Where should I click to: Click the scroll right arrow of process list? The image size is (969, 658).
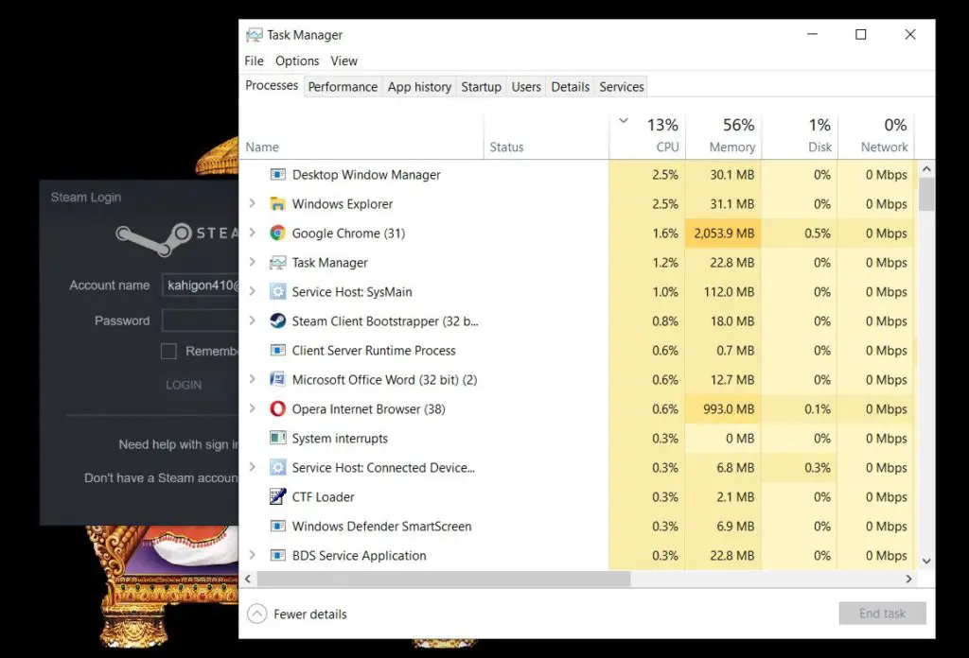pyautogui.click(x=908, y=579)
